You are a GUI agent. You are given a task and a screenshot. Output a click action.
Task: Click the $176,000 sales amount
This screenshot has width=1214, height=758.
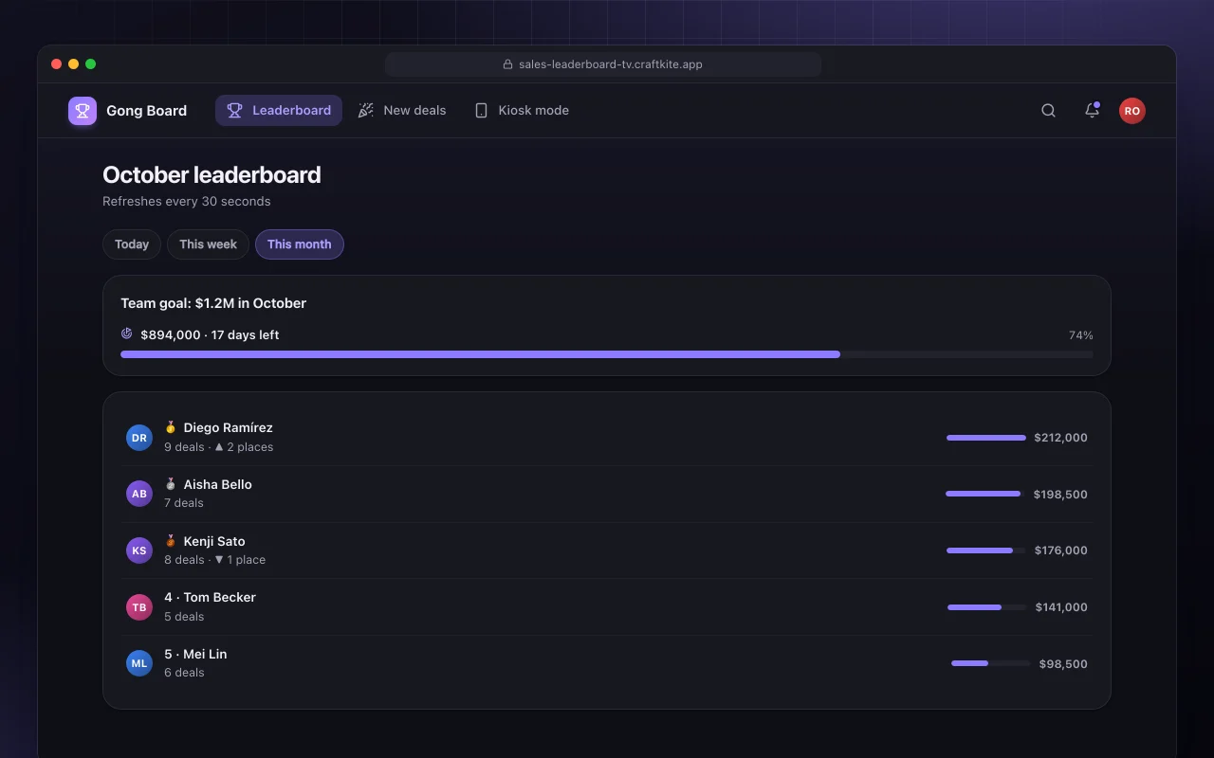click(x=1061, y=550)
